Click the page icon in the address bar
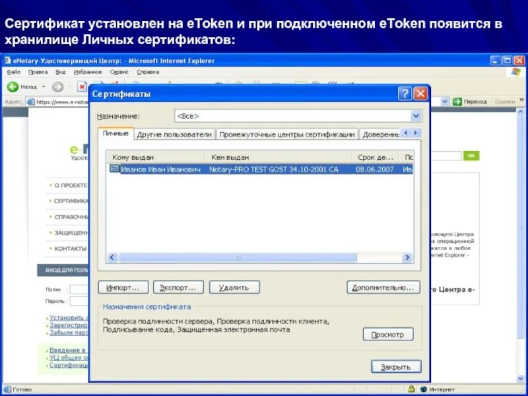 click(30, 102)
